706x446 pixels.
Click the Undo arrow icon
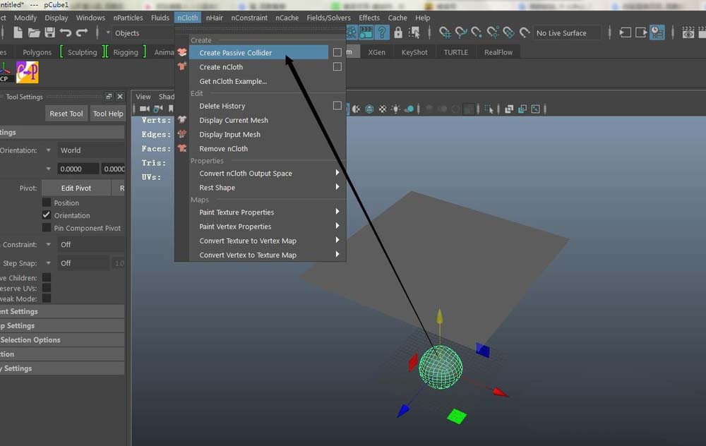(66, 32)
